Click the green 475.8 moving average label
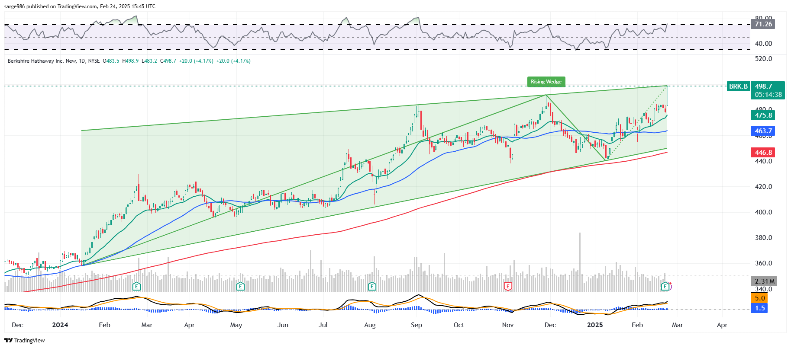The image size is (791, 348). point(763,115)
